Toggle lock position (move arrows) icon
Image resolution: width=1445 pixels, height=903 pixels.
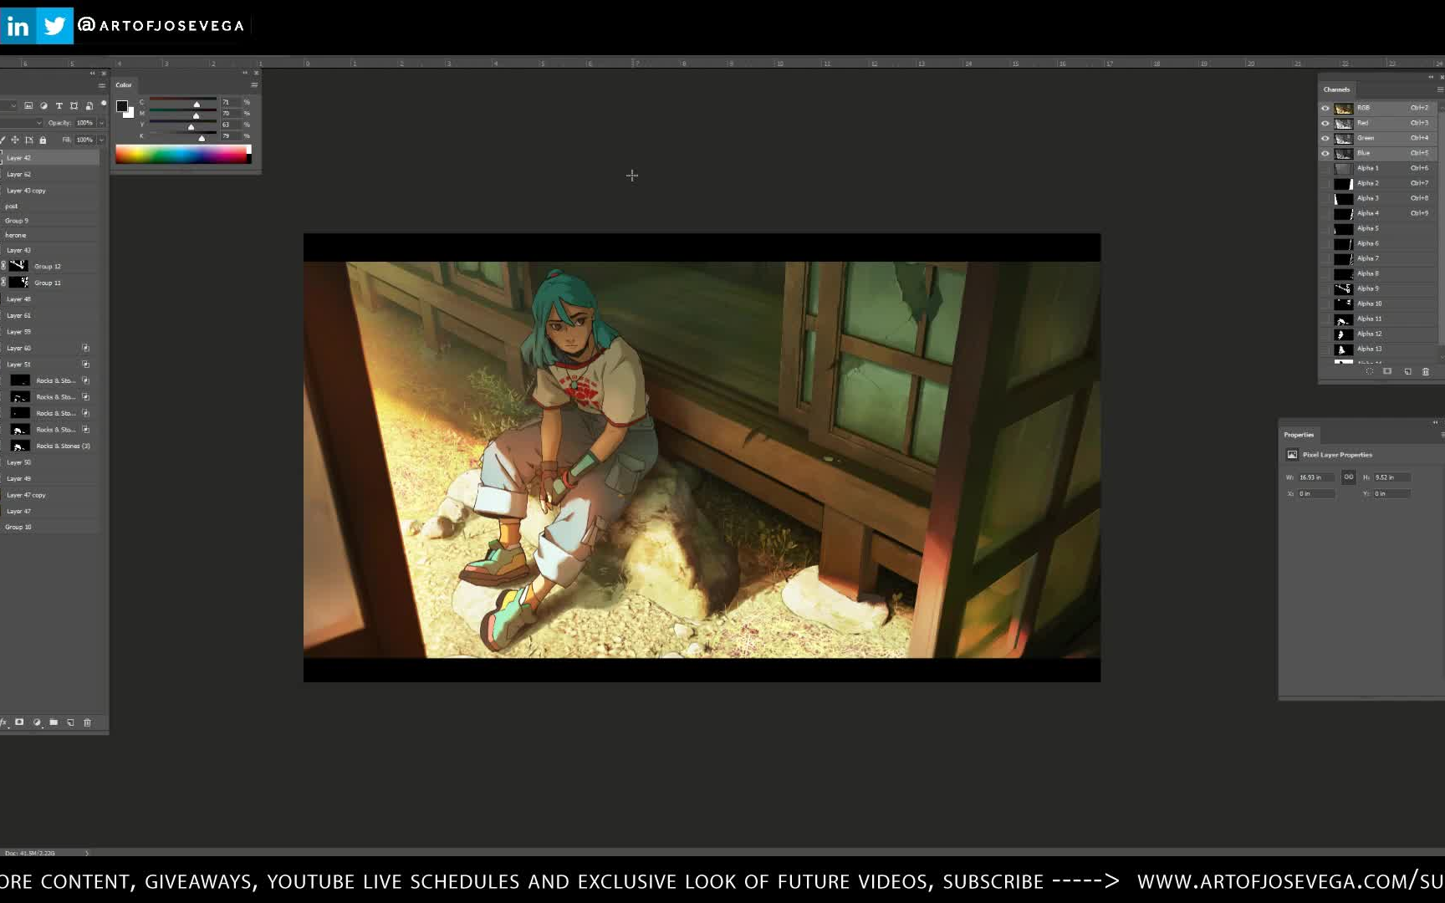tap(14, 140)
